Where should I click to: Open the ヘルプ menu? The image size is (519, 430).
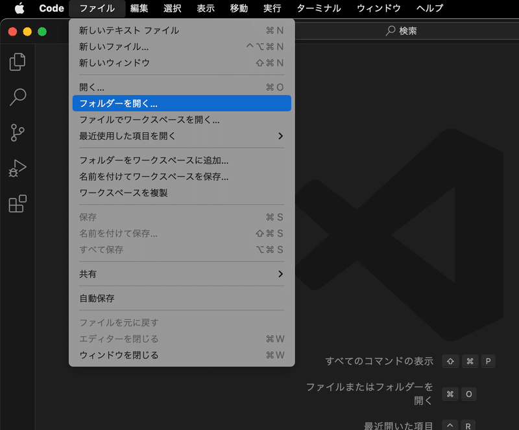tap(429, 8)
